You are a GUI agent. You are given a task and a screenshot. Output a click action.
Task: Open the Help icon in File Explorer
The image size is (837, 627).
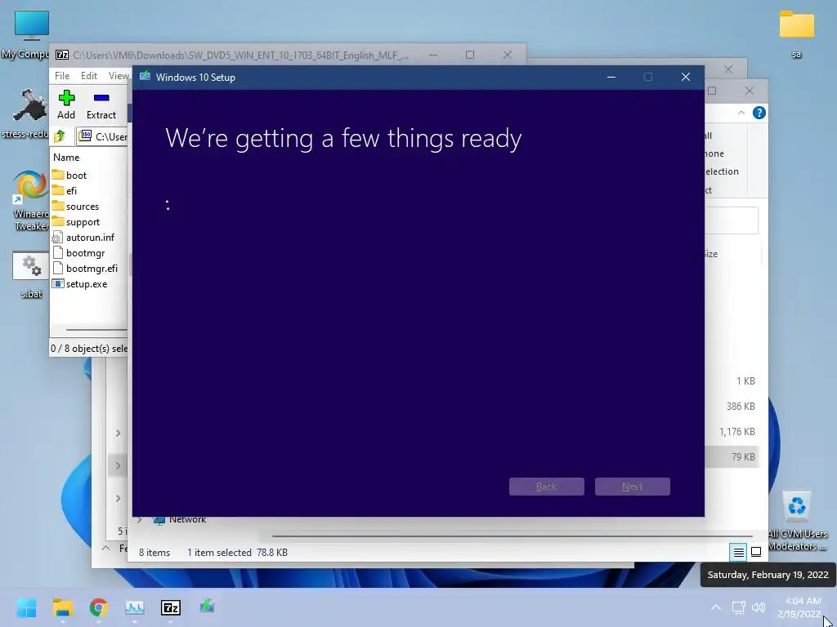pyautogui.click(x=759, y=113)
